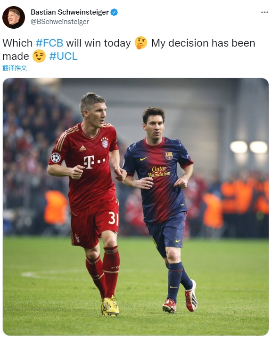Image resolution: width=272 pixels, height=337 pixels.
Task: Open the three-dot more options menu
Action: point(264,12)
